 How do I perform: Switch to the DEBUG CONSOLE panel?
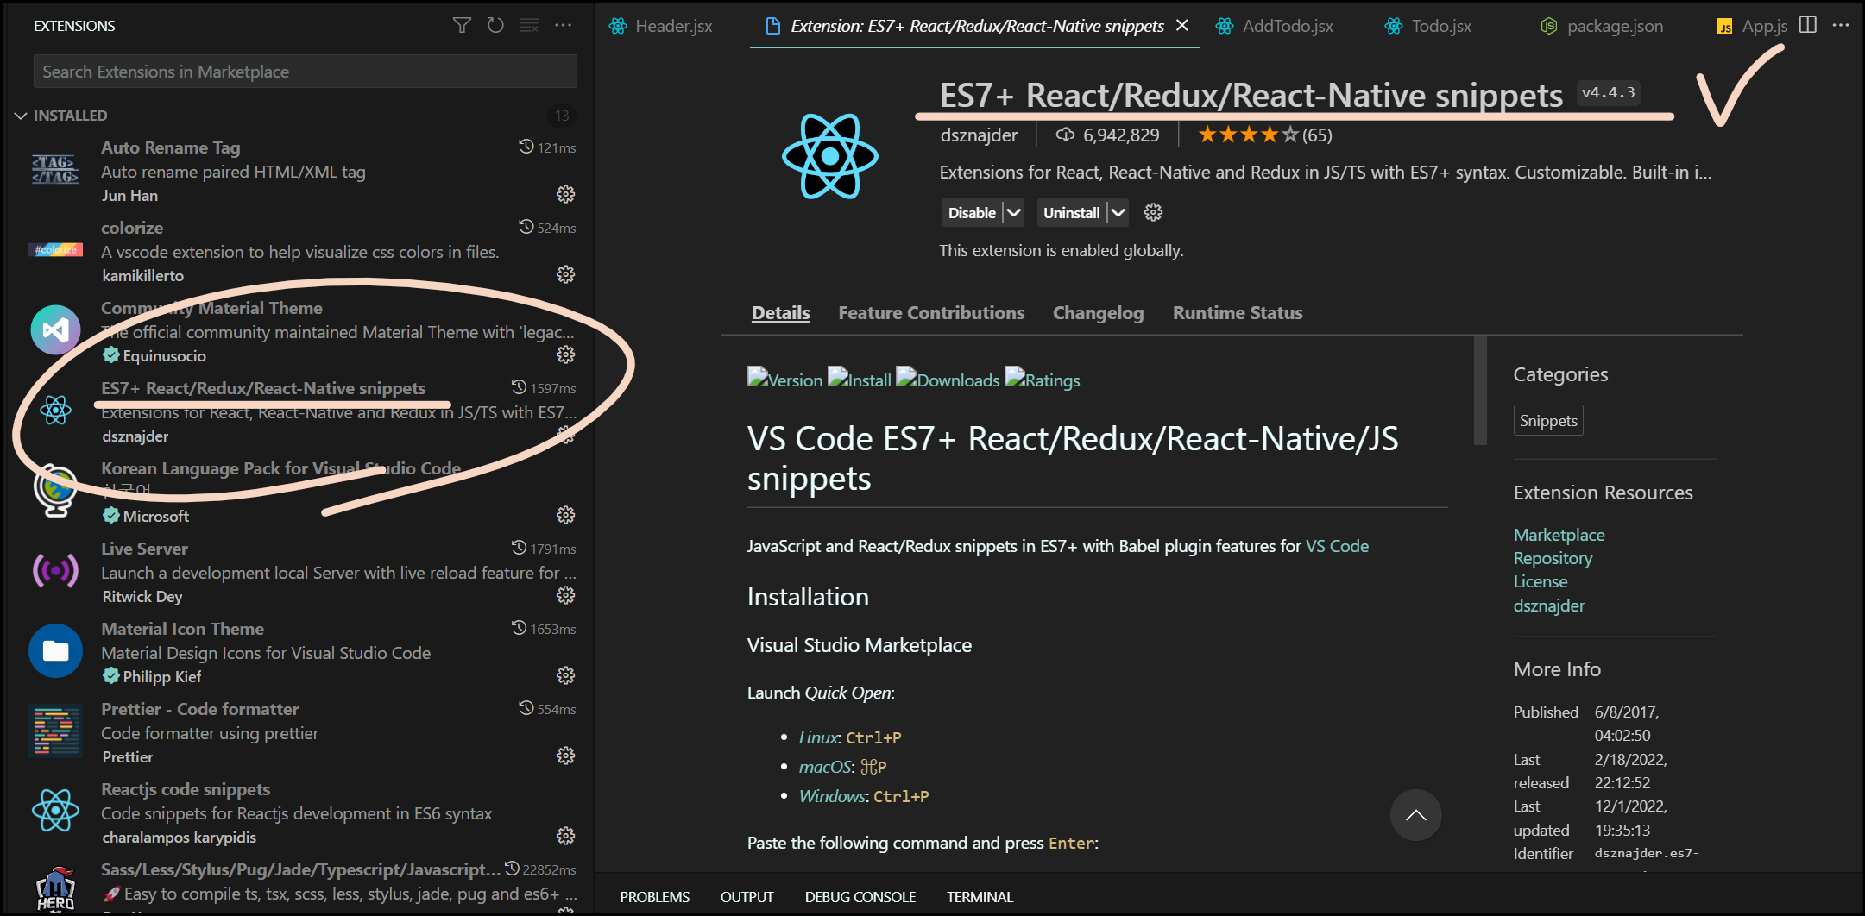pos(860,897)
